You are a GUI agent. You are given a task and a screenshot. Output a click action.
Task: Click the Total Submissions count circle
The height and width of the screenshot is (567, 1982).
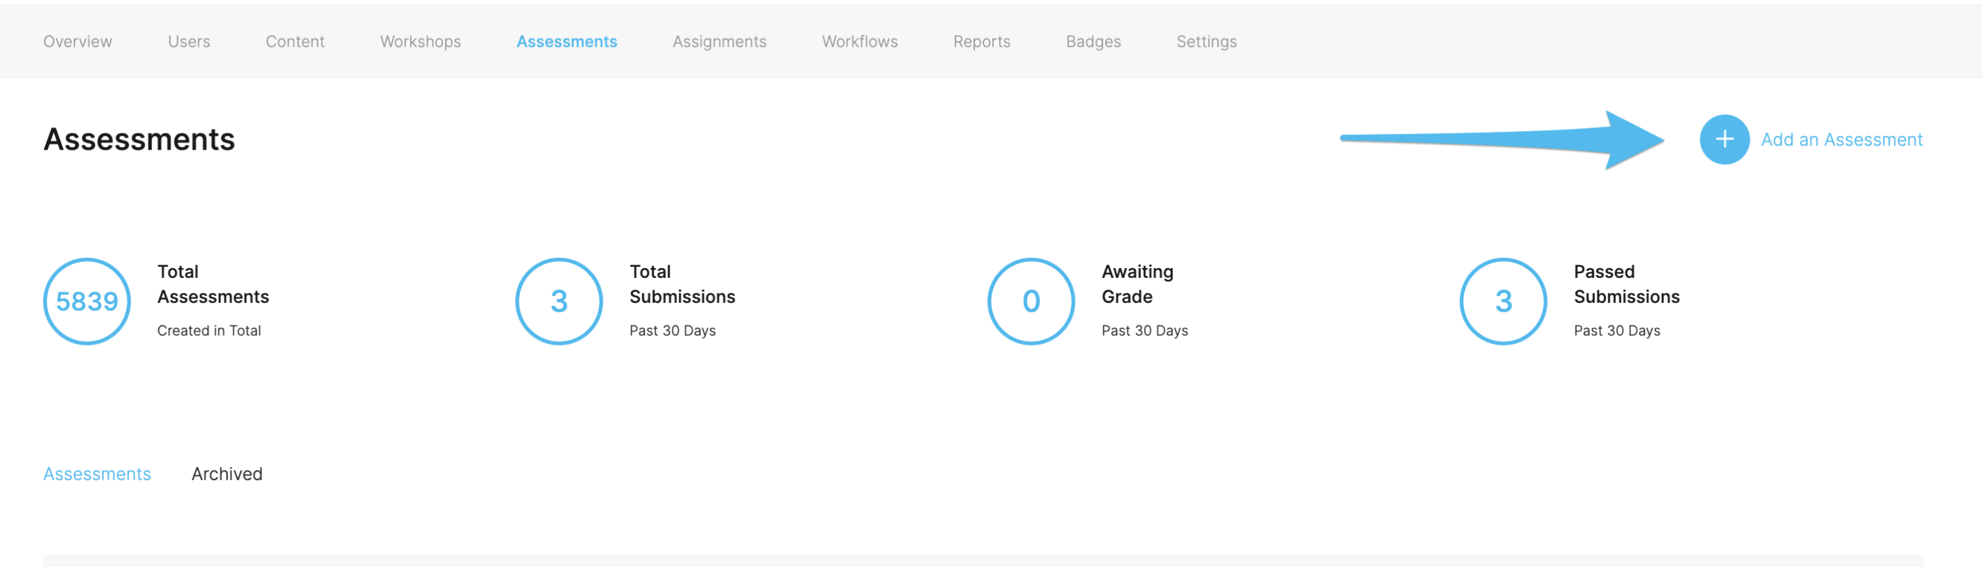click(559, 301)
